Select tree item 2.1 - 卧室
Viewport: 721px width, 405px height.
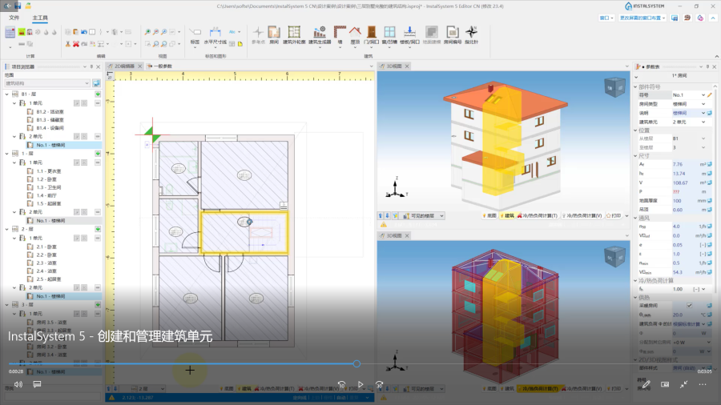[x=46, y=247]
